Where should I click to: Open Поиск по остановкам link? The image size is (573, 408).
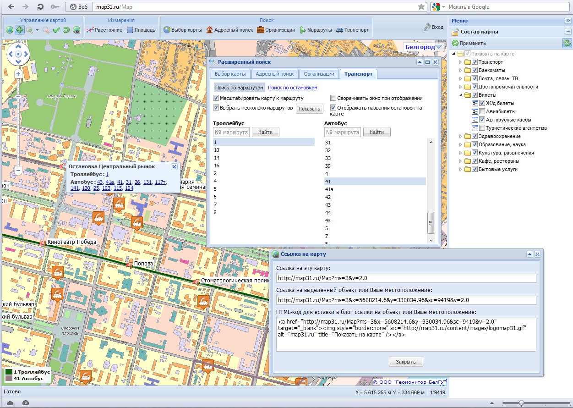[292, 88]
